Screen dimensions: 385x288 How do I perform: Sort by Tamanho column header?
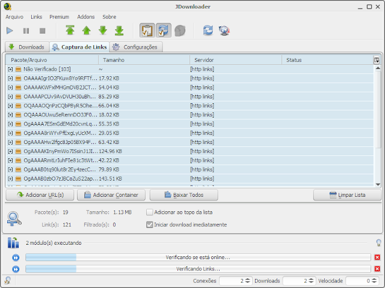(x=144, y=60)
